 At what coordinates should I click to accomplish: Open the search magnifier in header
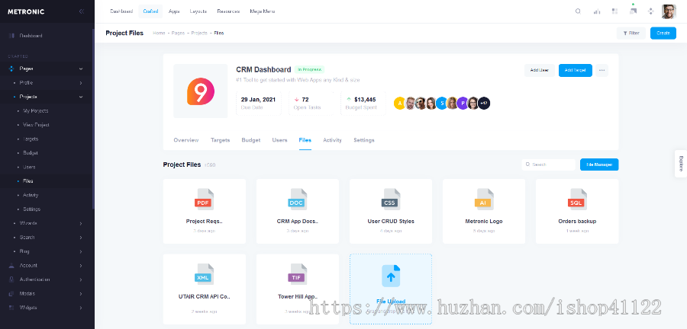click(579, 11)
